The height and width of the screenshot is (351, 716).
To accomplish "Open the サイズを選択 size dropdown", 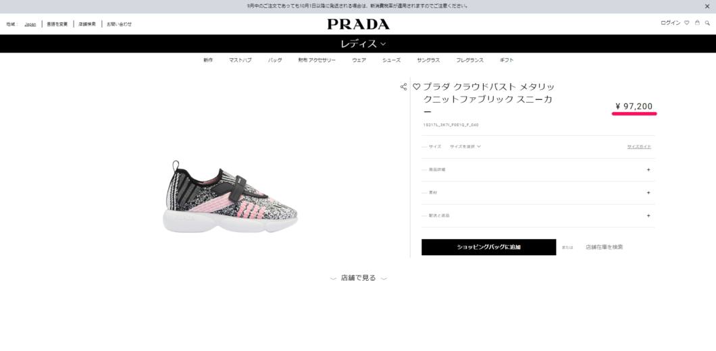I will click(x=465, y=146).
